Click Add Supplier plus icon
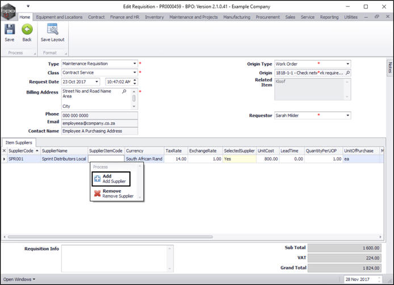 point(97,179)
